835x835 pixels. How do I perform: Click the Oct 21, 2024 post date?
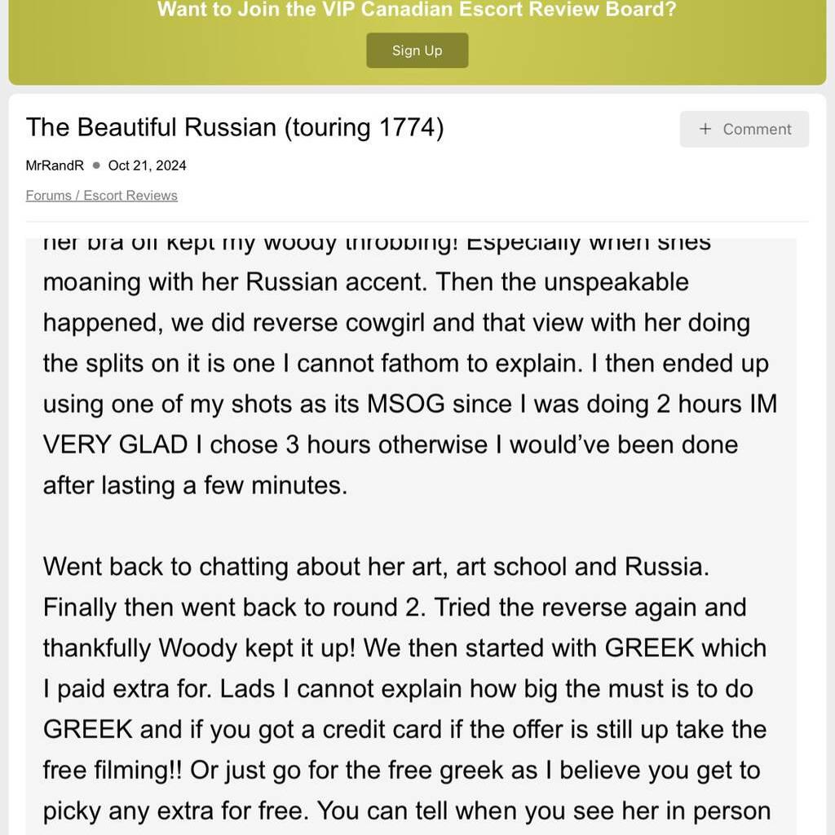(147, 166)
